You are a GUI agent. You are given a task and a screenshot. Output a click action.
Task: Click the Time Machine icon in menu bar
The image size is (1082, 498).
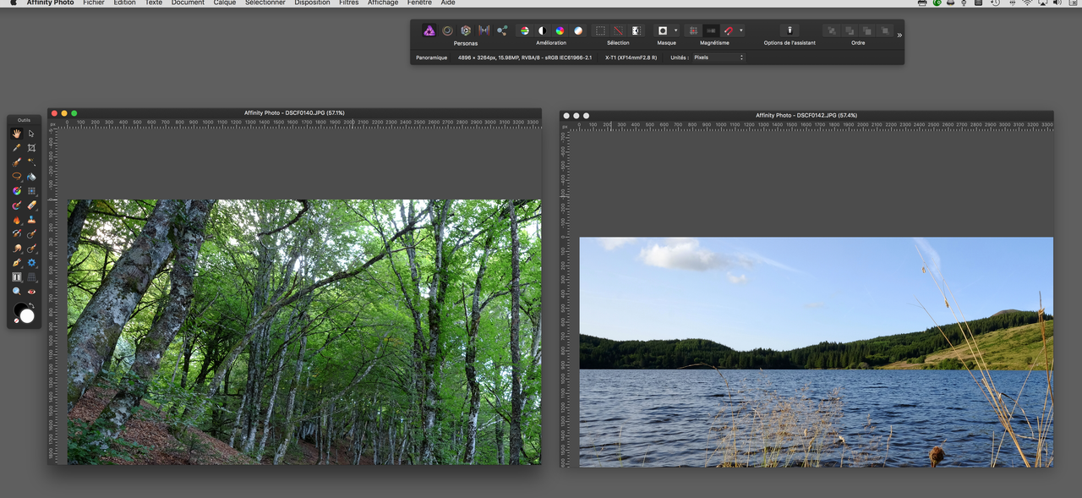pyautogui.click(x=996, y=3)
